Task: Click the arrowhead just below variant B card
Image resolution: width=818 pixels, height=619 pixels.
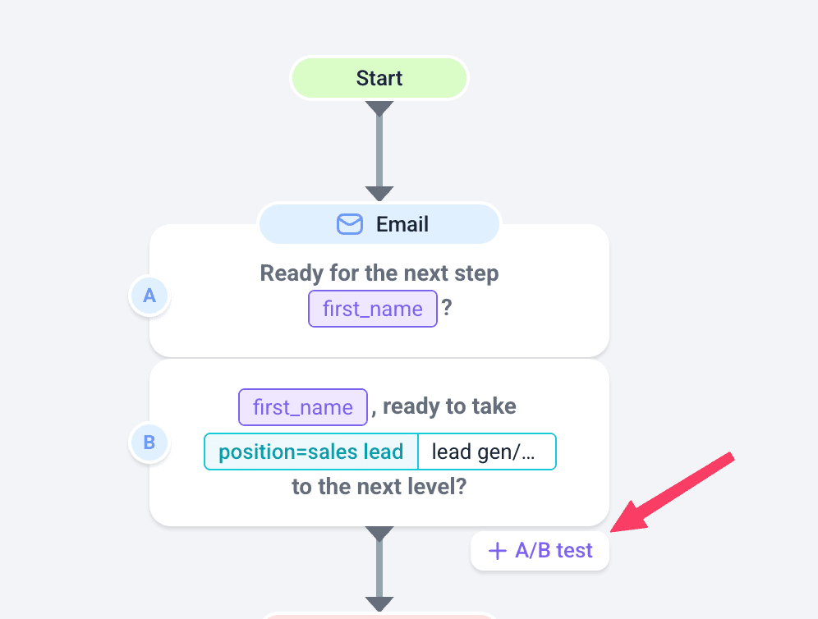Action: click(x=379, y=534)
